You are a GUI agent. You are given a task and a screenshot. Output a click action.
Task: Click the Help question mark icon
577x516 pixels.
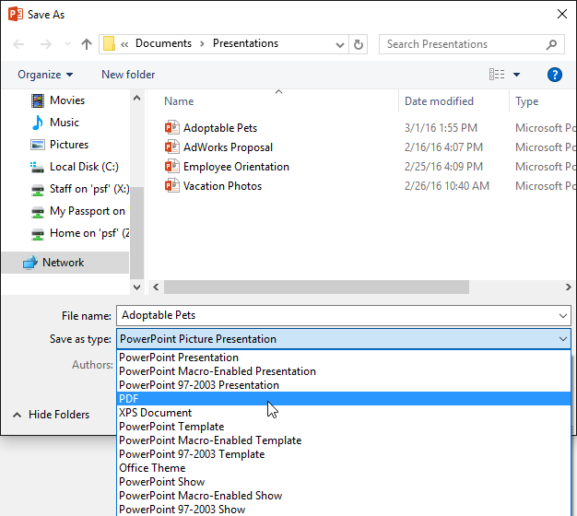(x=555, y=75)
